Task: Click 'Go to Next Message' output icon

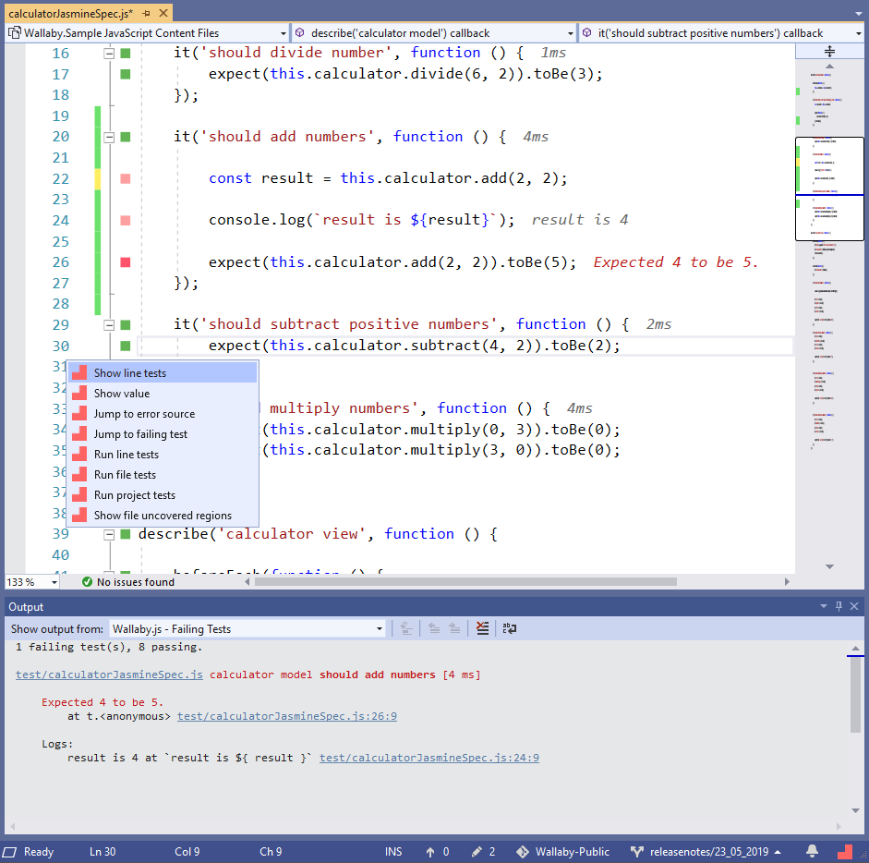Action: pyautogui.click(x=454, y=628)
